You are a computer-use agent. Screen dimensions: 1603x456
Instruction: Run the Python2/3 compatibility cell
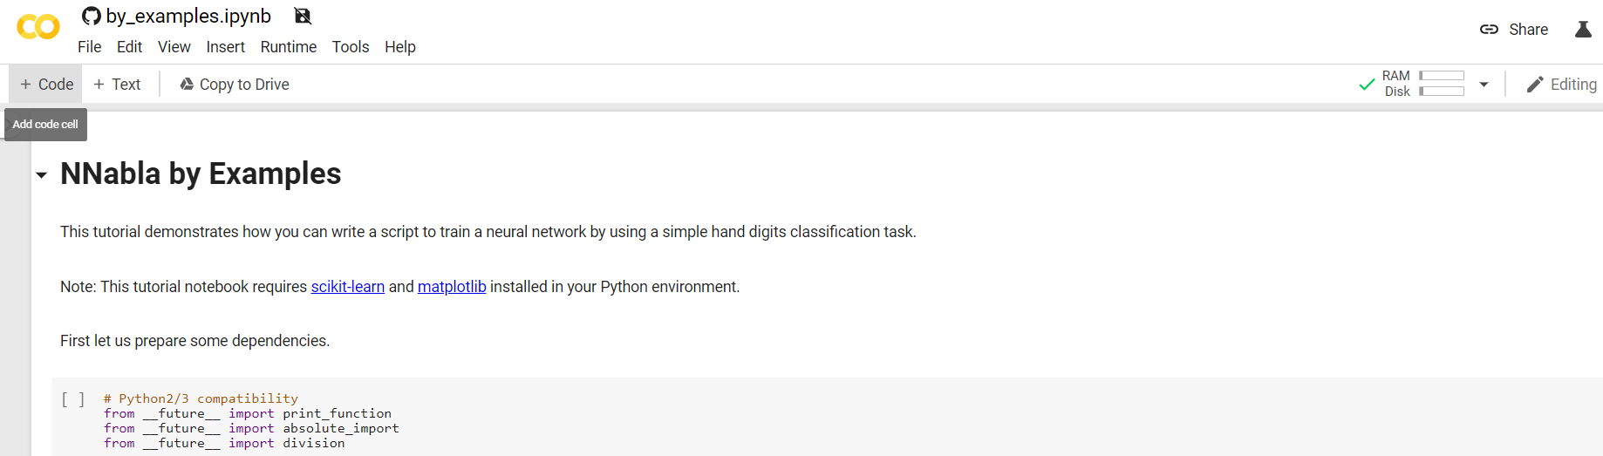coord(73,399)
